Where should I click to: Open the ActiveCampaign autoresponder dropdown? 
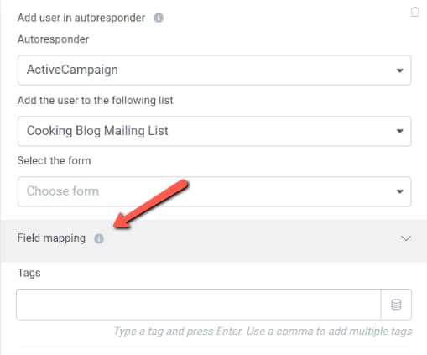point(214,70)
